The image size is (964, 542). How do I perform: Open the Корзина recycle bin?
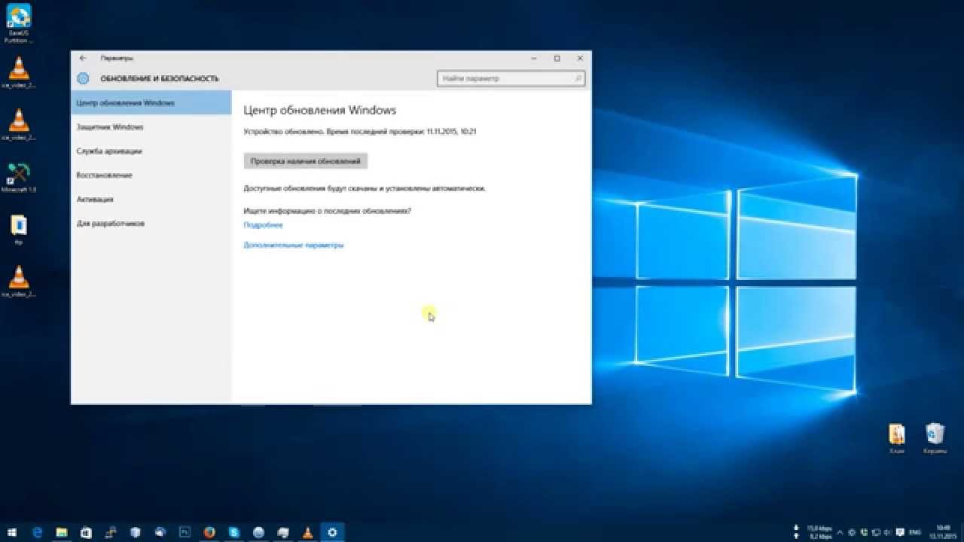[935, 439]
